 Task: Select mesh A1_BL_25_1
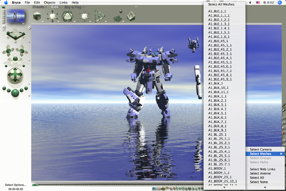(224, 134)
